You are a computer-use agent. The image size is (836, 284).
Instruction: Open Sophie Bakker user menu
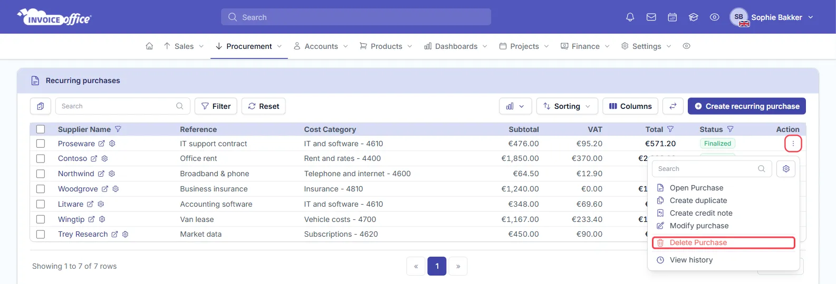point(772,17)
